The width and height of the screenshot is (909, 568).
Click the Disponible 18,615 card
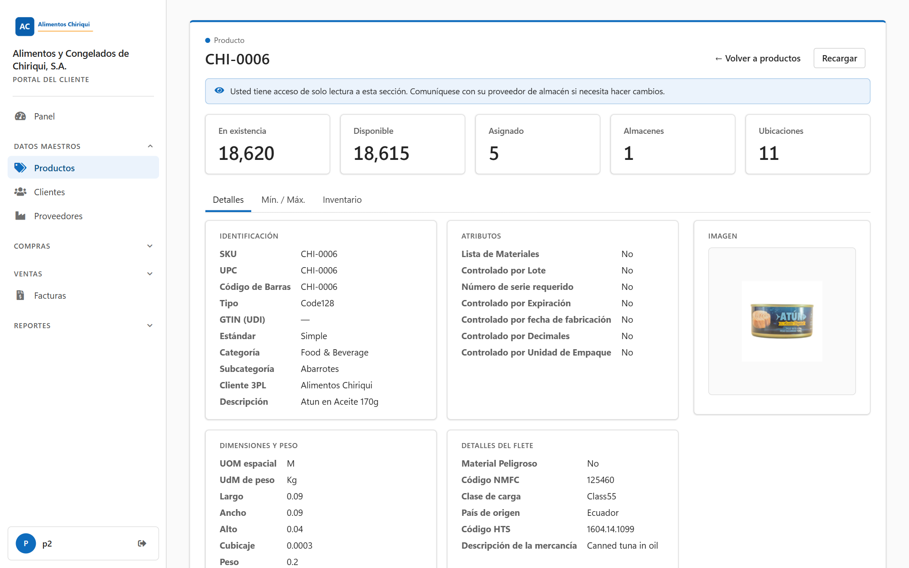403,144
